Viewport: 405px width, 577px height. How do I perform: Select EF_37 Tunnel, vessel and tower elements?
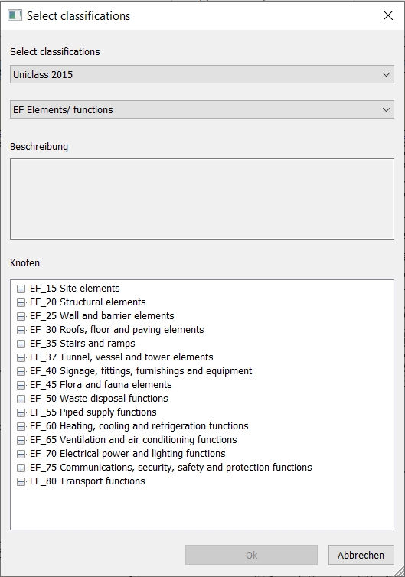point(122,357)
